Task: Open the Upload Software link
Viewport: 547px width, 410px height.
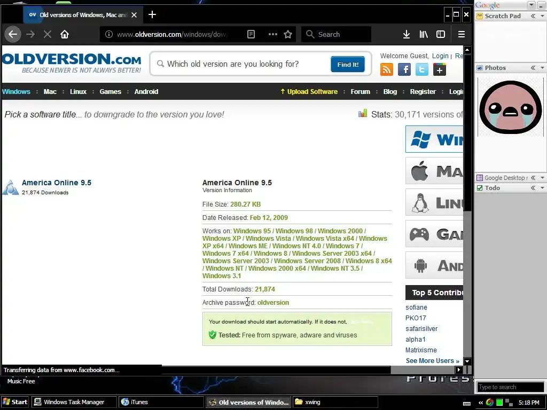Action: tap(309, 92)
